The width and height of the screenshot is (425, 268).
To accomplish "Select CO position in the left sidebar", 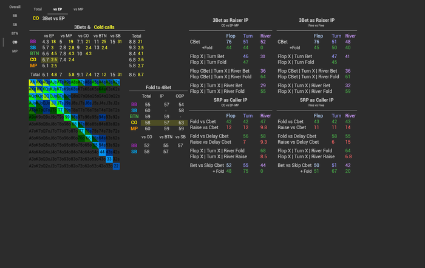I will tap(15, 42).
